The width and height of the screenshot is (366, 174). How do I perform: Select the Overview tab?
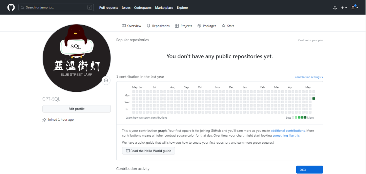131,26
